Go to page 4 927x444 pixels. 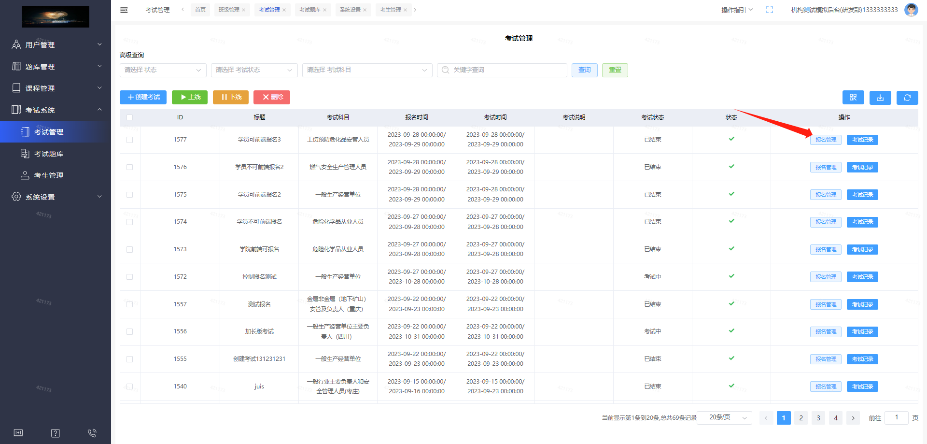[836, 418]
